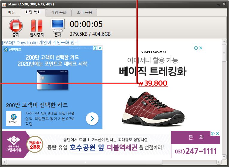The width and height of the screenshot is (229, 167).
Task: Click the 동탄 banner ad info icon
Action: [213, 134]
